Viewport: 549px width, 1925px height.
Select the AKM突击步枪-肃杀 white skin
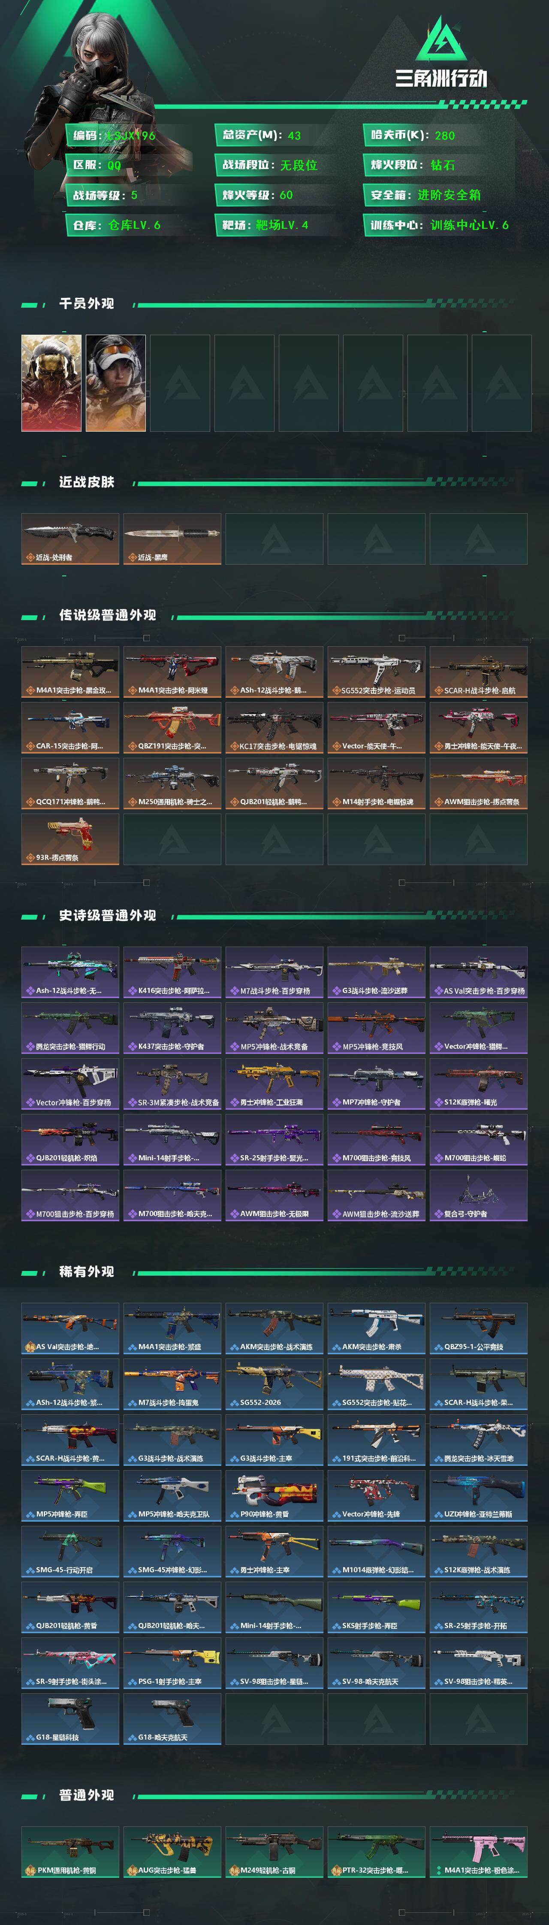click(x=377, y=1328)
